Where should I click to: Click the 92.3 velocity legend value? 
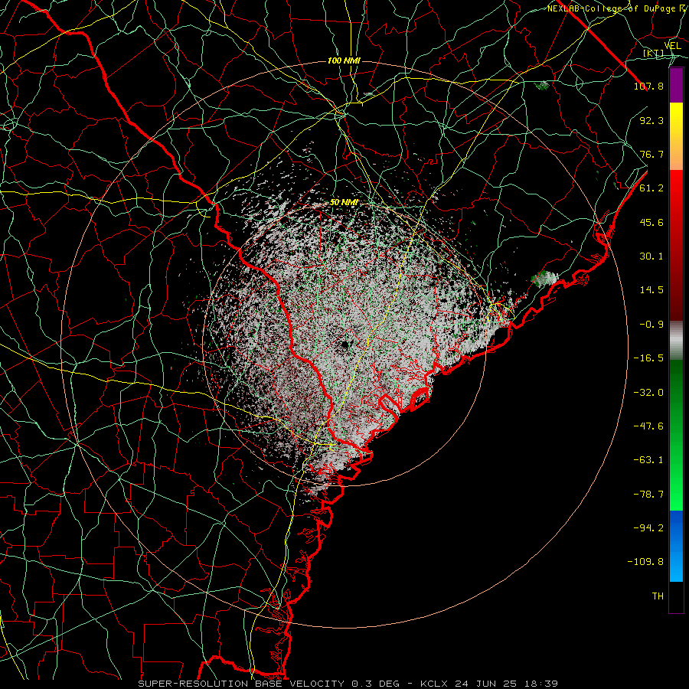tap(651, 120)
